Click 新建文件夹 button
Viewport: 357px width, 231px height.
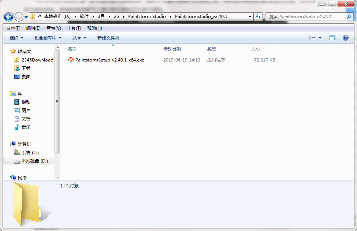[108, 38]
